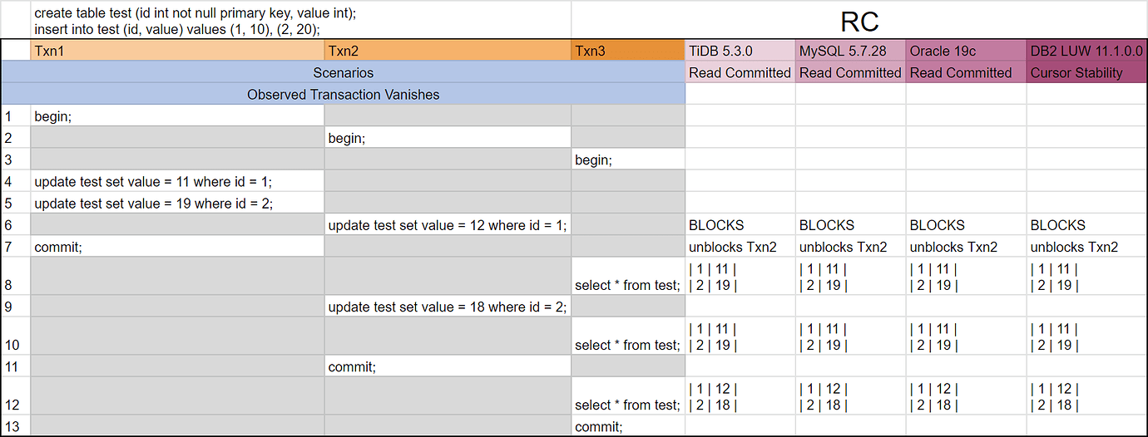Click the Observed Transaction Vanishes cell
This screenshot has width=1148, height=437.
coord(343,95)
